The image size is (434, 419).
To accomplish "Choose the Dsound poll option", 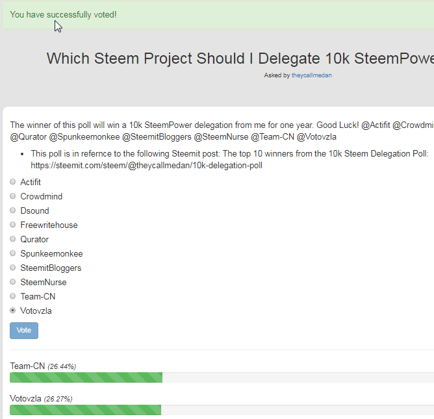I will pyautogui.click(x=13, y=210).
